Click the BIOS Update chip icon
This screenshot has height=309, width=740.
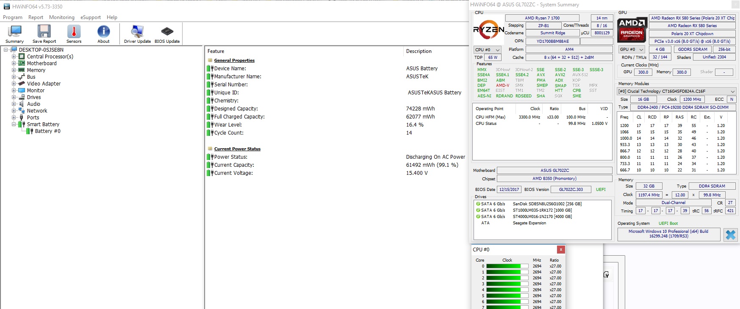click(x=167, y=32)
